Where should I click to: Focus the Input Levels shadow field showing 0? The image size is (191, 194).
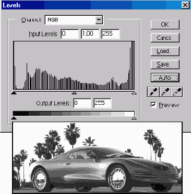pos(70,34)
